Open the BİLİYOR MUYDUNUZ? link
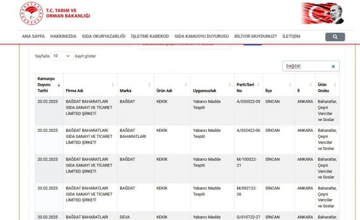This screenshot has width=360, height=220. coord(255,36)
